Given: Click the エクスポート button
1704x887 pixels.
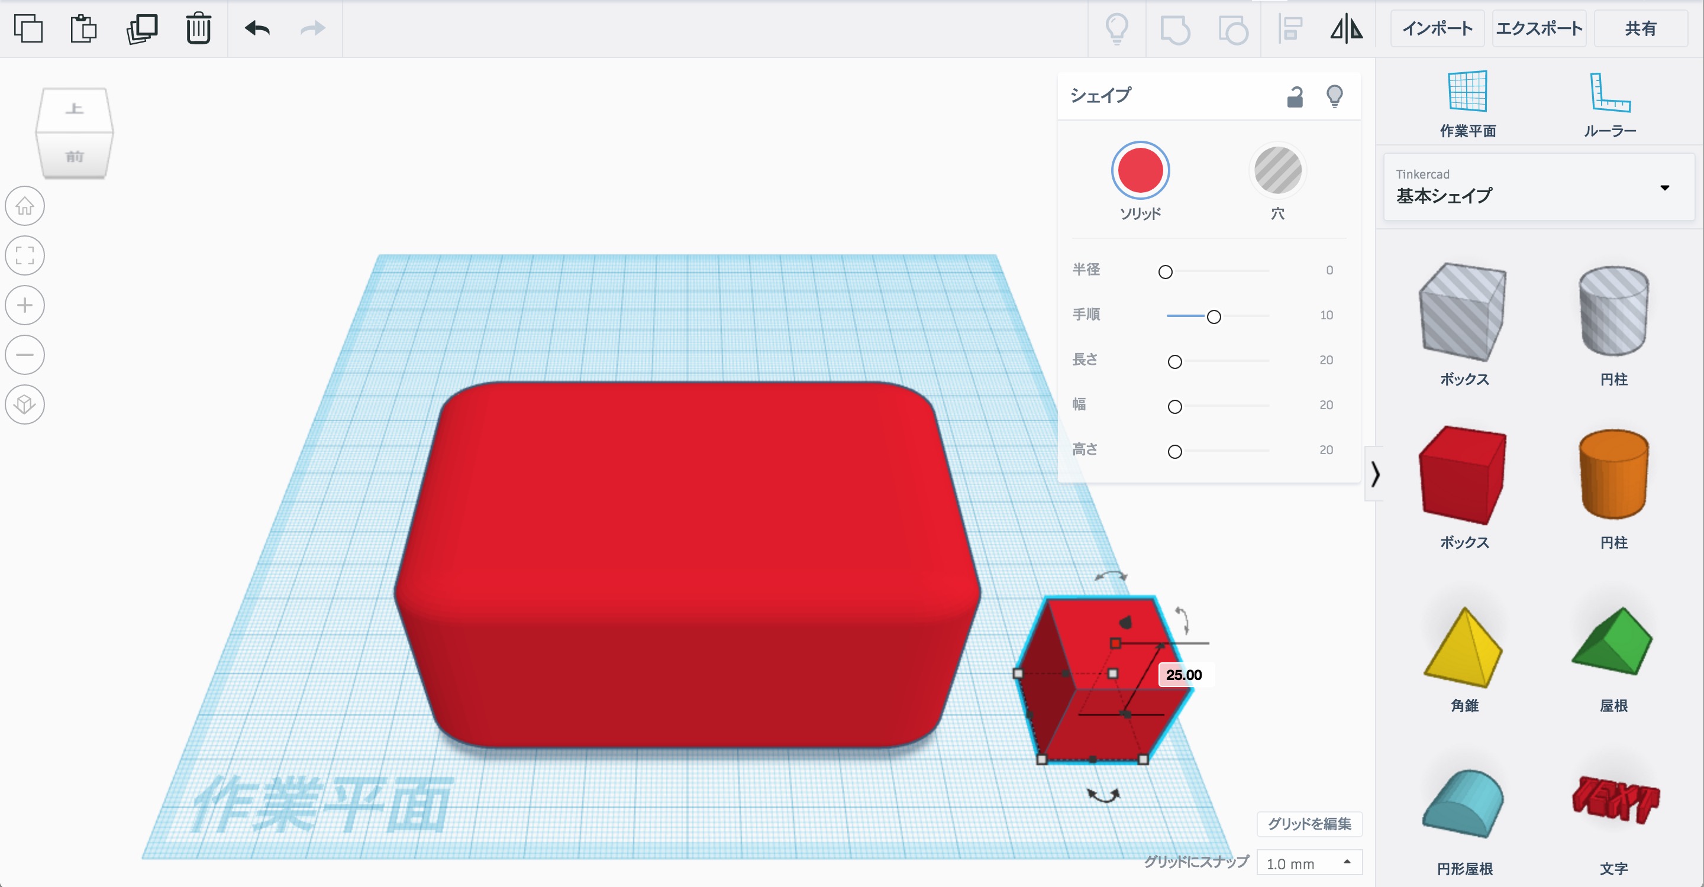Looking at the screenshot, I should [1538, 28].
